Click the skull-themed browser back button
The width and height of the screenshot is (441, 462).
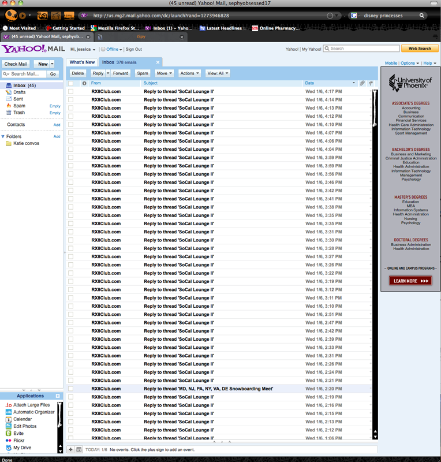11,15
